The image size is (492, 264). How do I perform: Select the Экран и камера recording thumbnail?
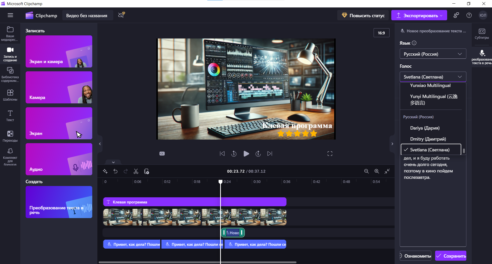[59, 52]
